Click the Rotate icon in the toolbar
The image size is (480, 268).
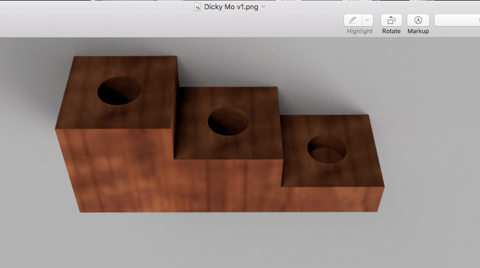tap(391, 20)
